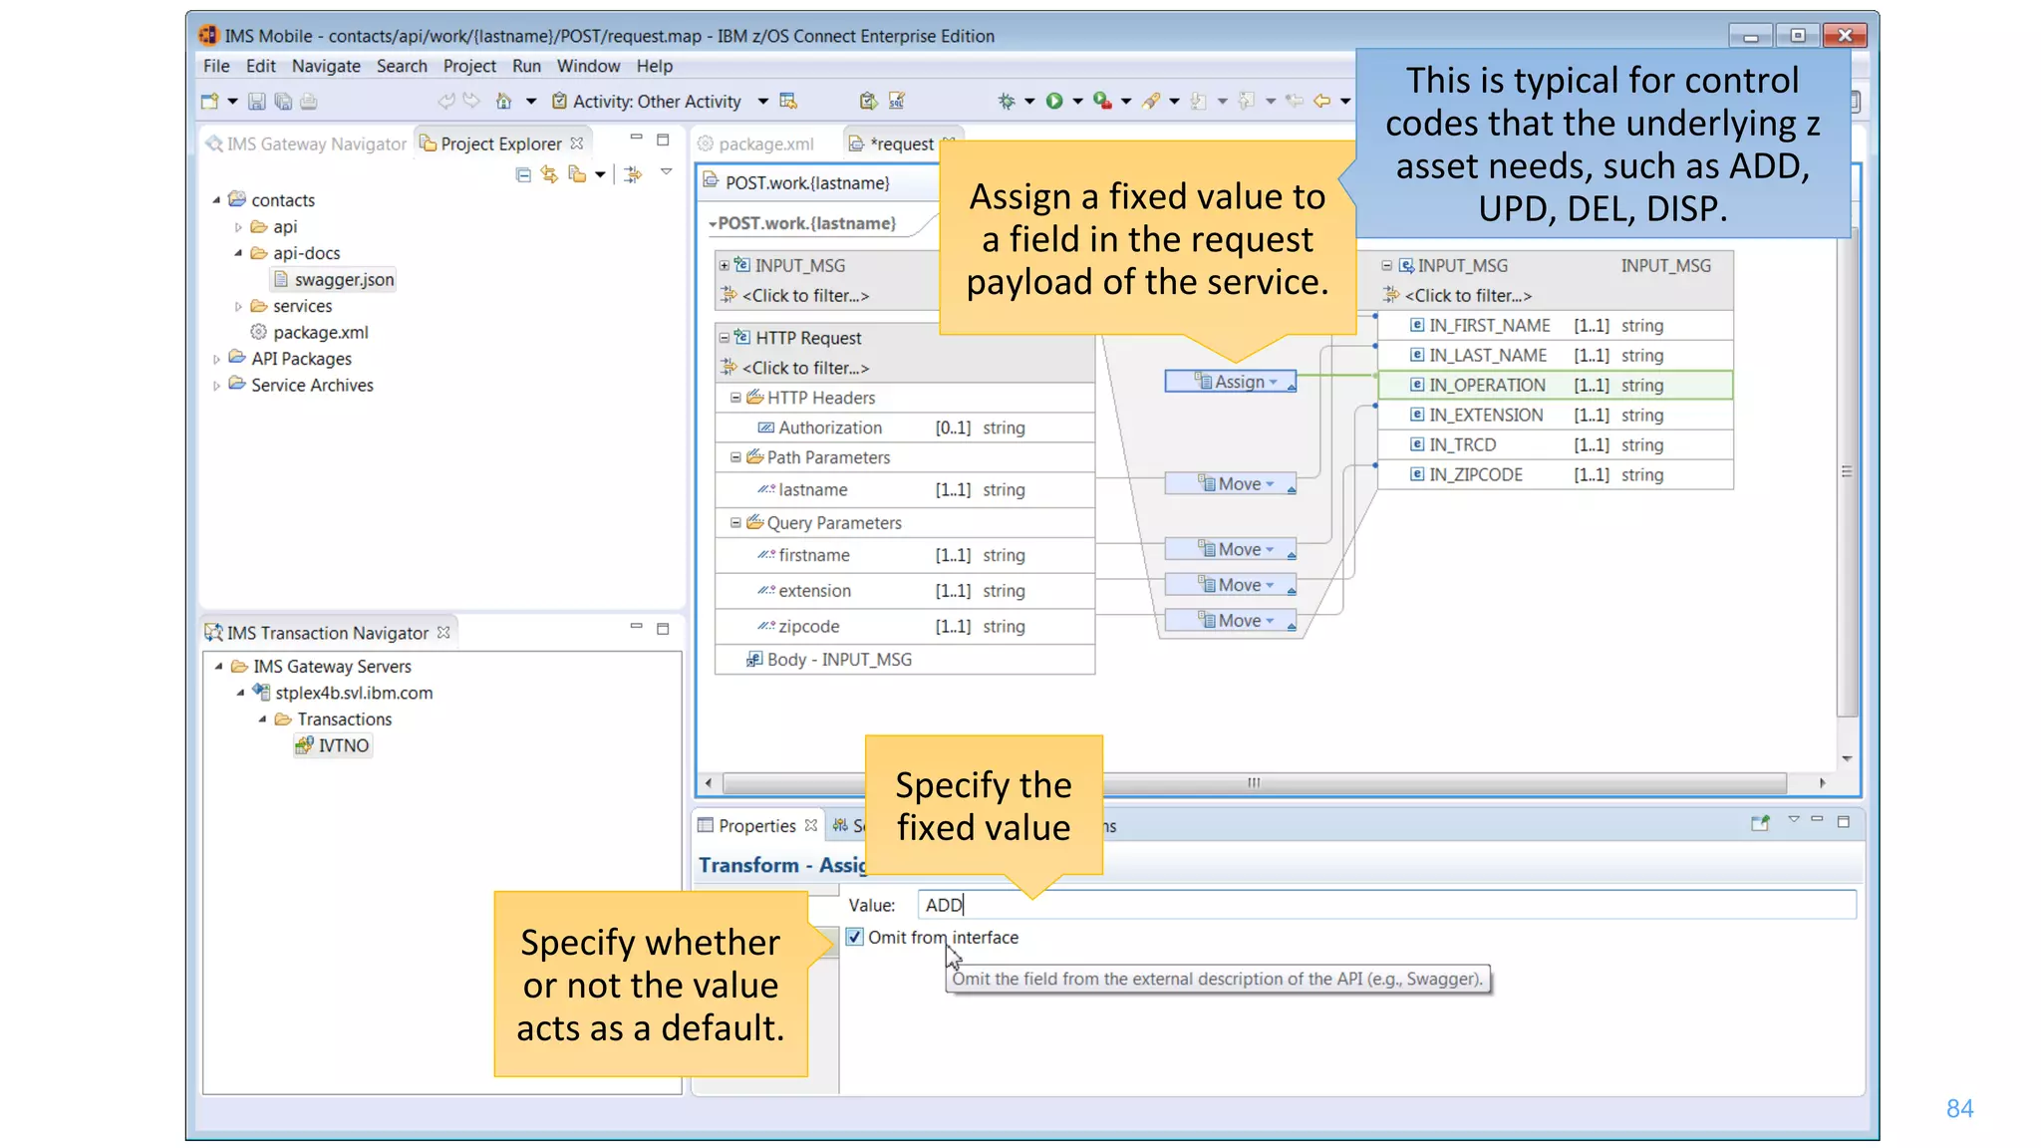Open the Project menu
The height and width of the screenshot is (1148, 2041).
(469, 66)
